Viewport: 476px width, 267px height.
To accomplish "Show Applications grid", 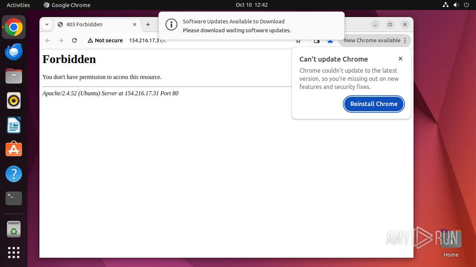I will [x=14, y=253].
